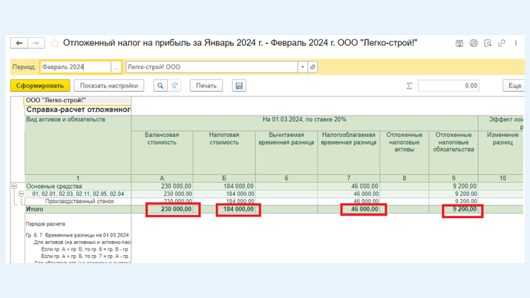Click the Период input field
This screenshot has height=298, width=530.
pyautogui.click(x=76, y=67)
